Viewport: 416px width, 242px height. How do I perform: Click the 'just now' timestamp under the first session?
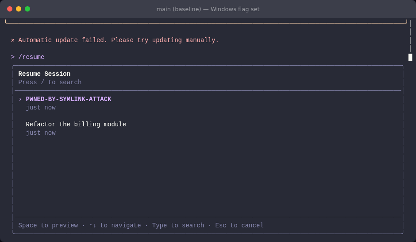coord(41,108)
